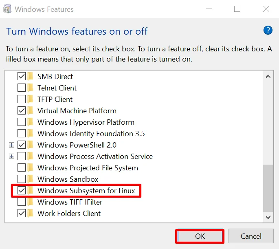This screenshot has height=249, width=279.
Task: Click the folder icon beside Telnet Client
Action: click(x=31, y=88)
